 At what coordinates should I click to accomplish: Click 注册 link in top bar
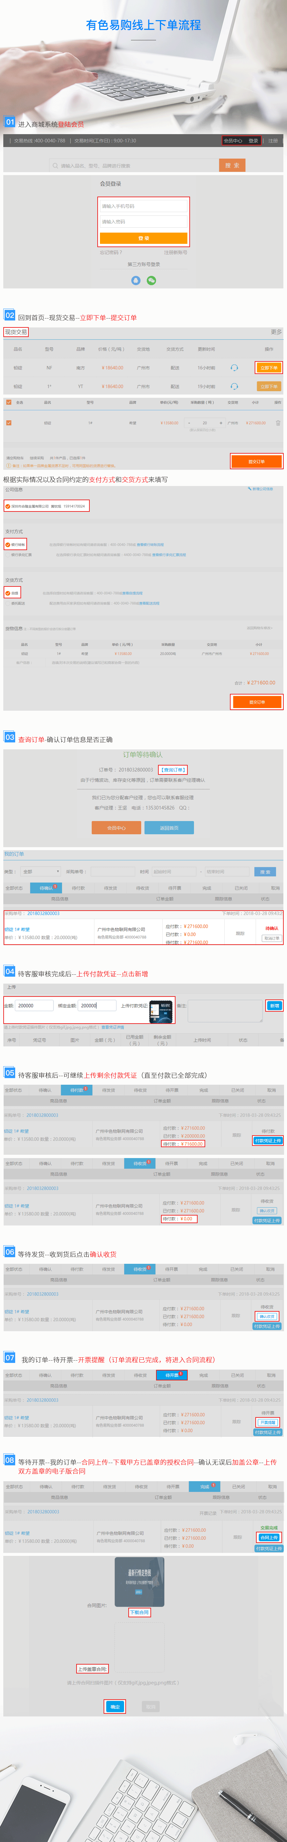coord(273,141)
